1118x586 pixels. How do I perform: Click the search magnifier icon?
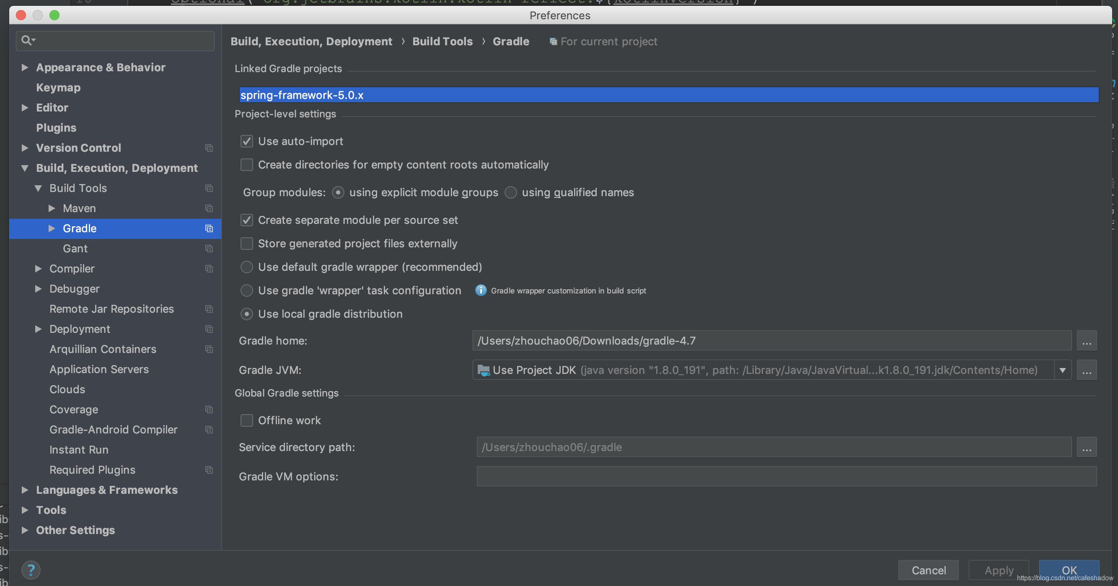point(27,40)
